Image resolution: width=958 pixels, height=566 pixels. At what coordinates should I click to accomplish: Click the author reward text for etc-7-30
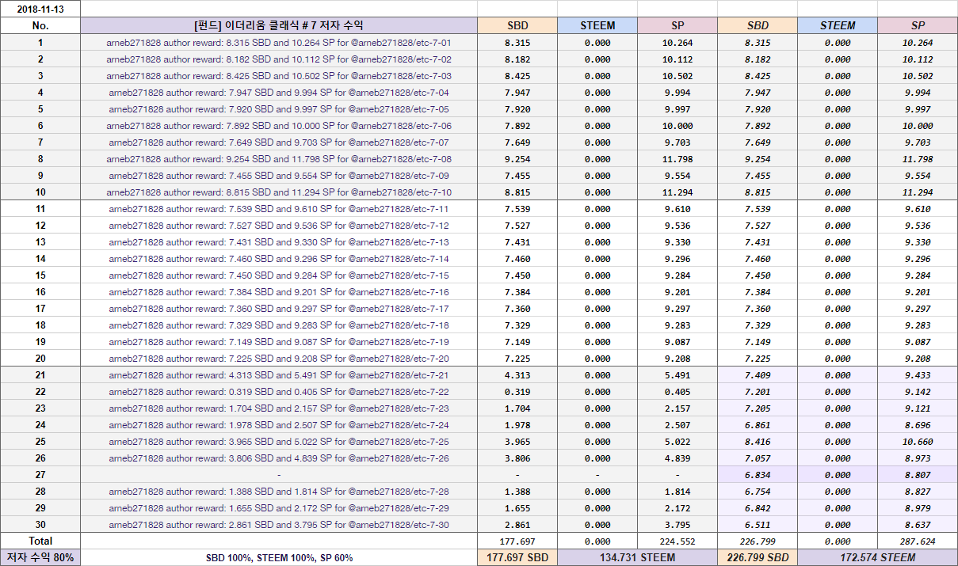279,525
